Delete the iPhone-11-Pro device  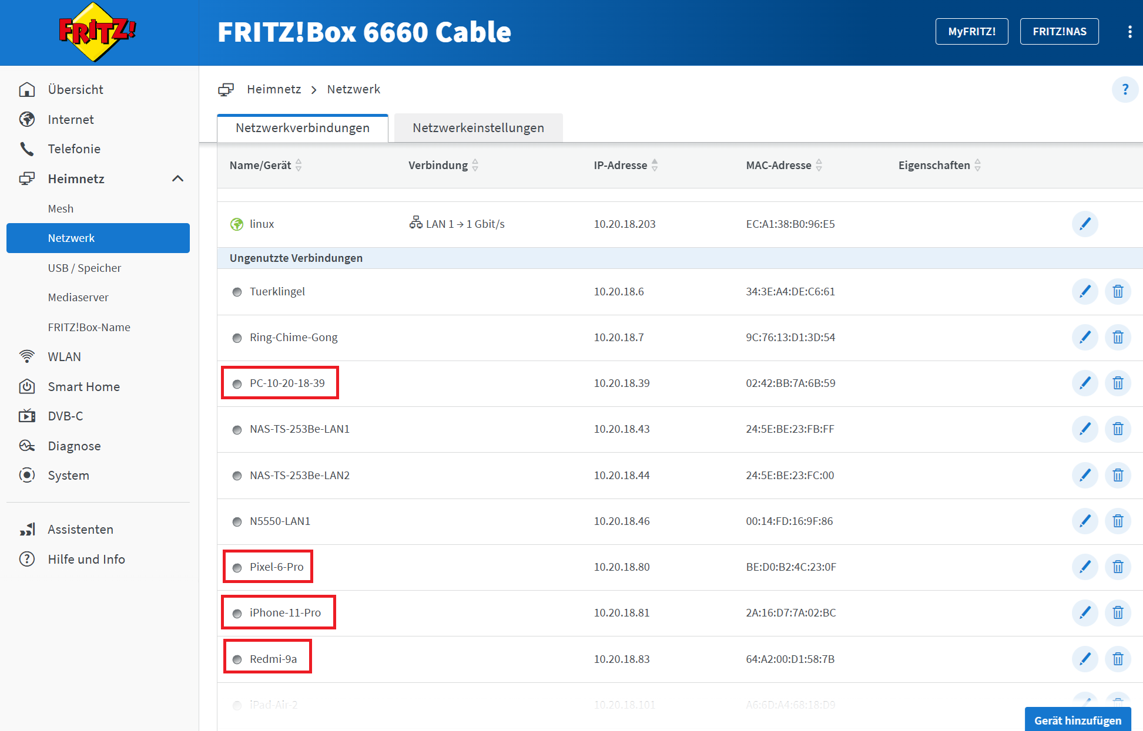pos(1118,612)
